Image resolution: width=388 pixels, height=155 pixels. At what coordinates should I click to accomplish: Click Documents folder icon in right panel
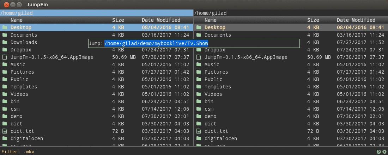[x=199, y=35]
